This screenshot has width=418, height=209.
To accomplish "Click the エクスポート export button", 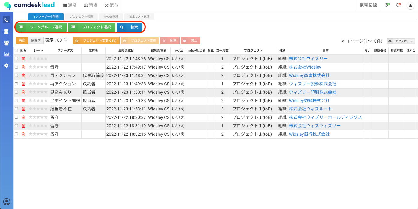I will [401, 41].
